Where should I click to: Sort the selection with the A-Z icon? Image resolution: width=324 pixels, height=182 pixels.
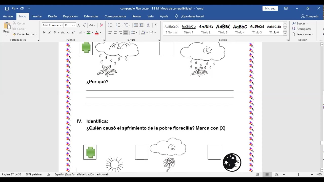(x=149, y=25)
